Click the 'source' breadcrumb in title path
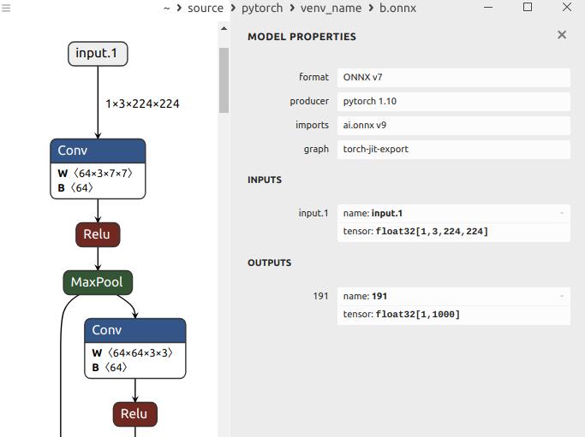This screenshot has width=585, height=437. 206,9
